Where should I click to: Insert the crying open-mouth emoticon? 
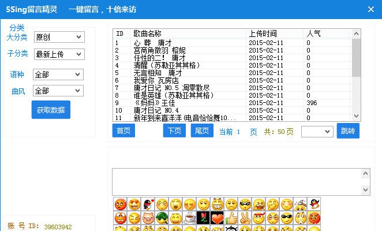pyautogui.click(x=176, y=204)
